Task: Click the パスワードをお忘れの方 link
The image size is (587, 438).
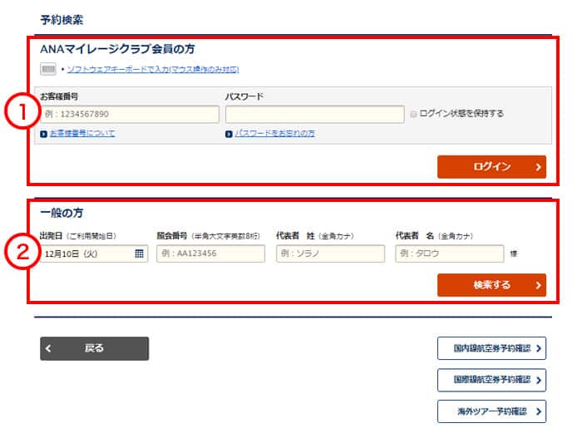Action: point(274,133)
